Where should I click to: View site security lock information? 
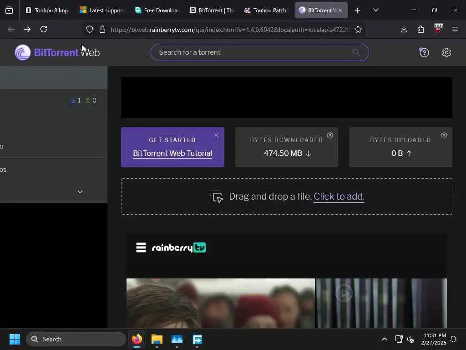[102, 29]
